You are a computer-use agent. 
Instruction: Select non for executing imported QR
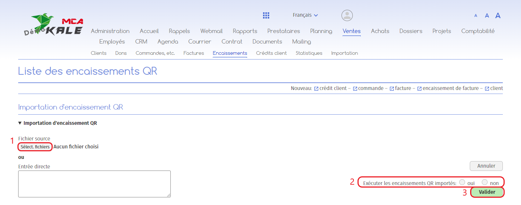[485, 182]
